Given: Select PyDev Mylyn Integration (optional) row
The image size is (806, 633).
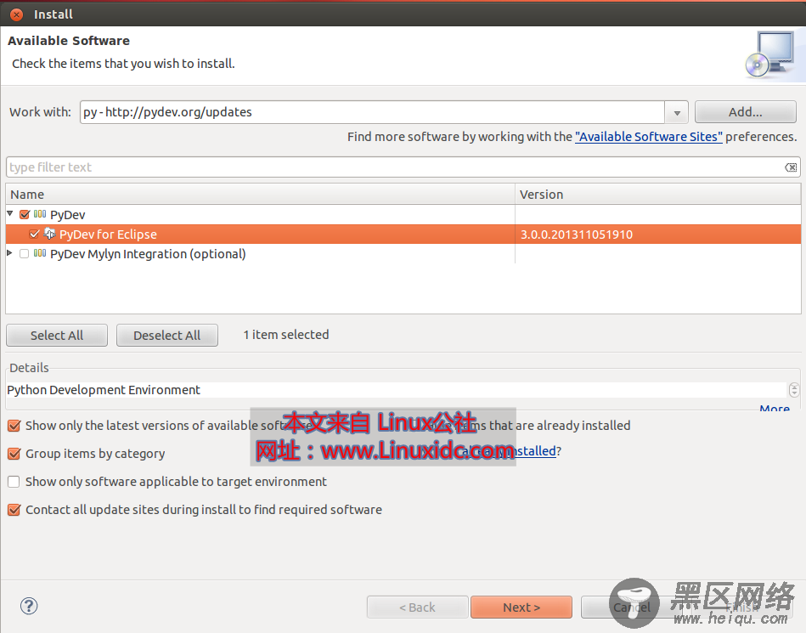Looking at the screenshot, I should (x=148, y=254).
